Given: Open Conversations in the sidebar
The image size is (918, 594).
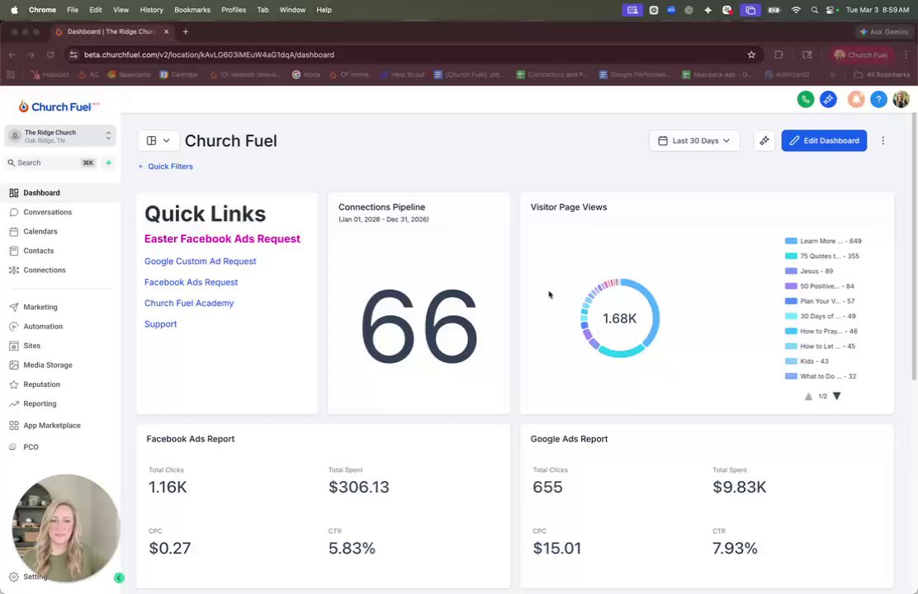Looking at the screenshot, I should 47,212.
